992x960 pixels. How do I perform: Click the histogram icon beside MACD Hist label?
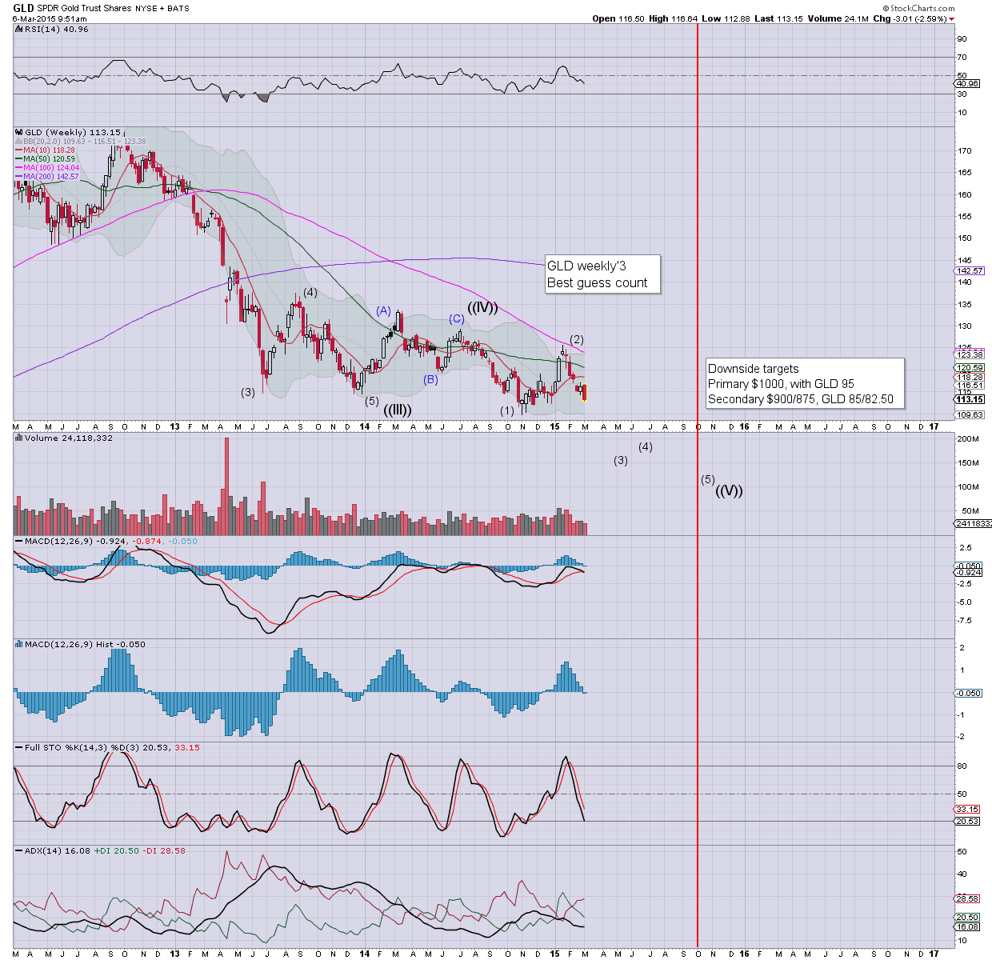[19, 644]
